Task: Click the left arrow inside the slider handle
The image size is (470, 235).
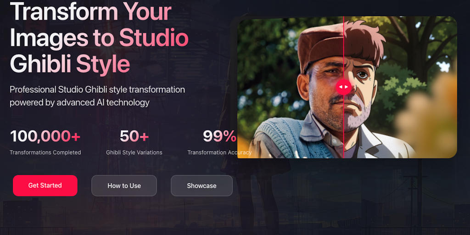Action: [341, 87]
